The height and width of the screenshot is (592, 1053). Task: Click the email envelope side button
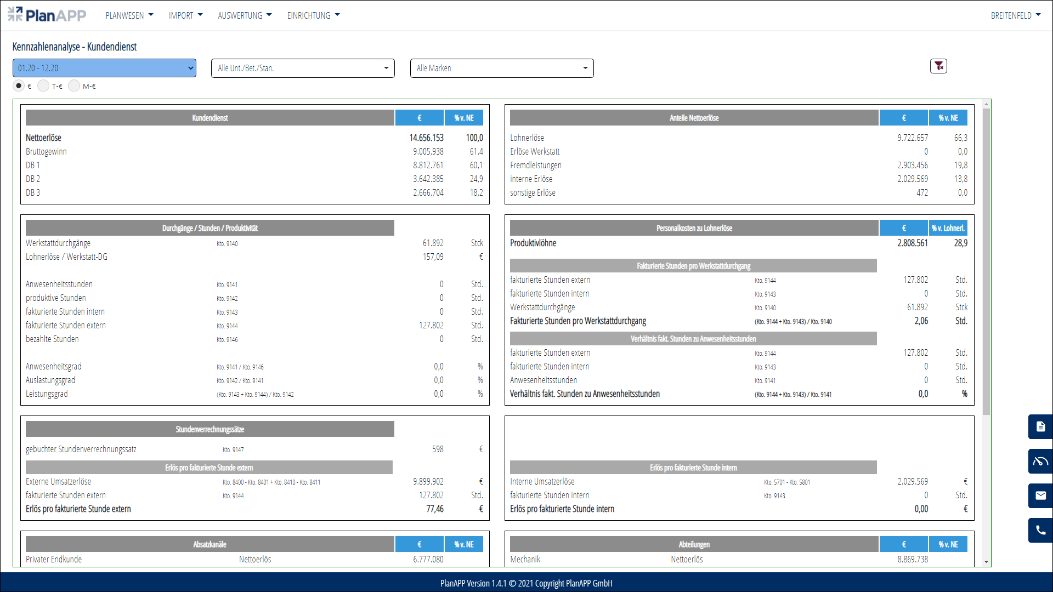[1040, 496]
